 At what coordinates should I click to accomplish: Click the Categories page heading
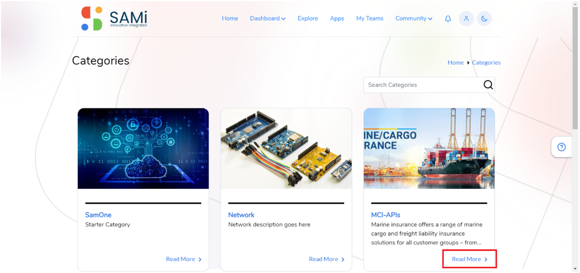click(x=101, y=60)
